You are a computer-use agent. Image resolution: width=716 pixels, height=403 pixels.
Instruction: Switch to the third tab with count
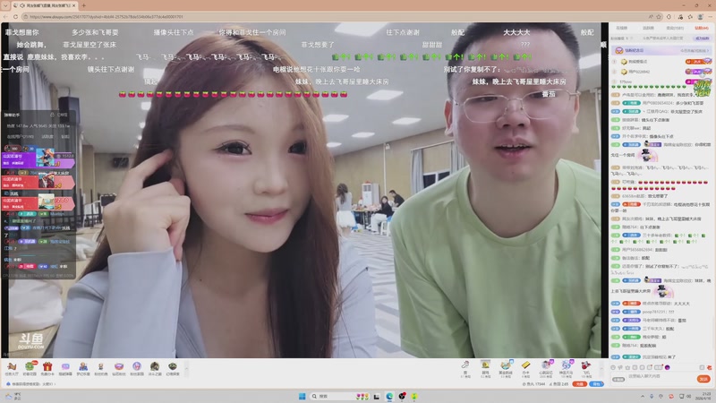coord(675,28)
